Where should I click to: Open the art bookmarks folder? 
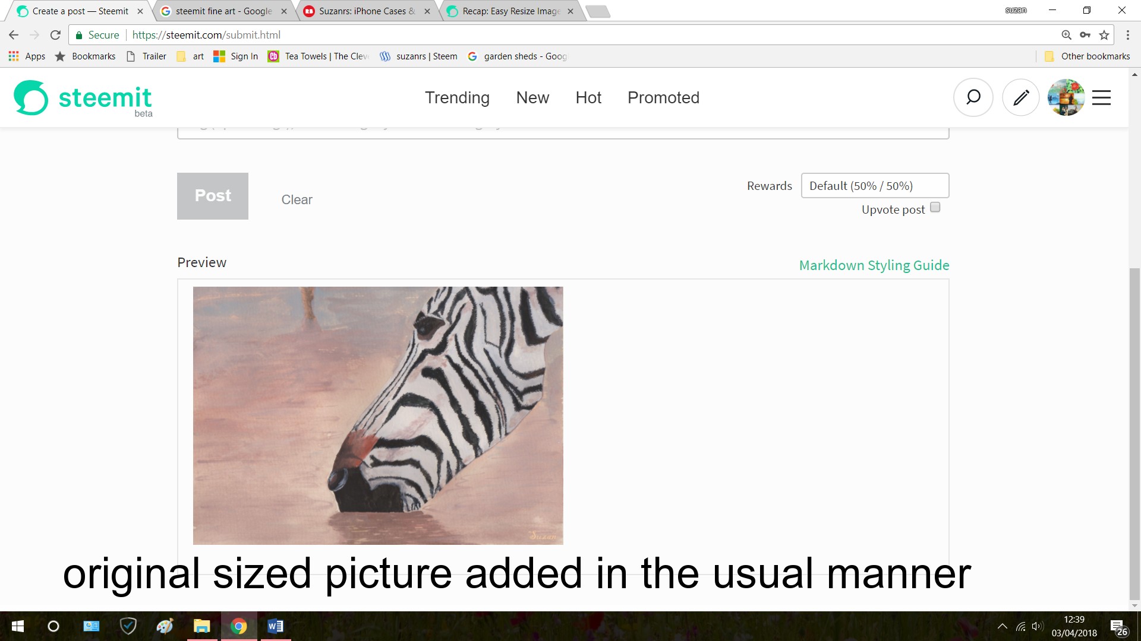(191, 56)
